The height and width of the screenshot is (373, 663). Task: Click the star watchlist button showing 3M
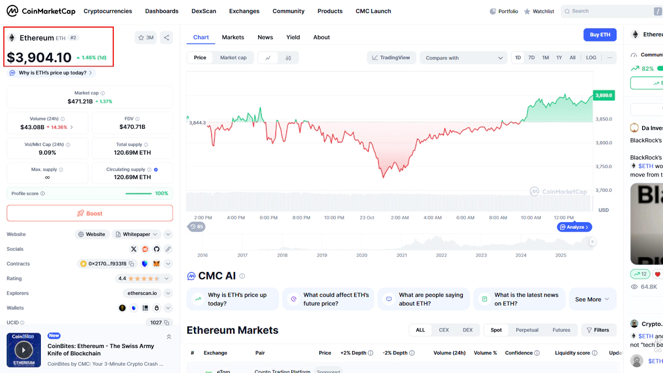tap(146, 38)
